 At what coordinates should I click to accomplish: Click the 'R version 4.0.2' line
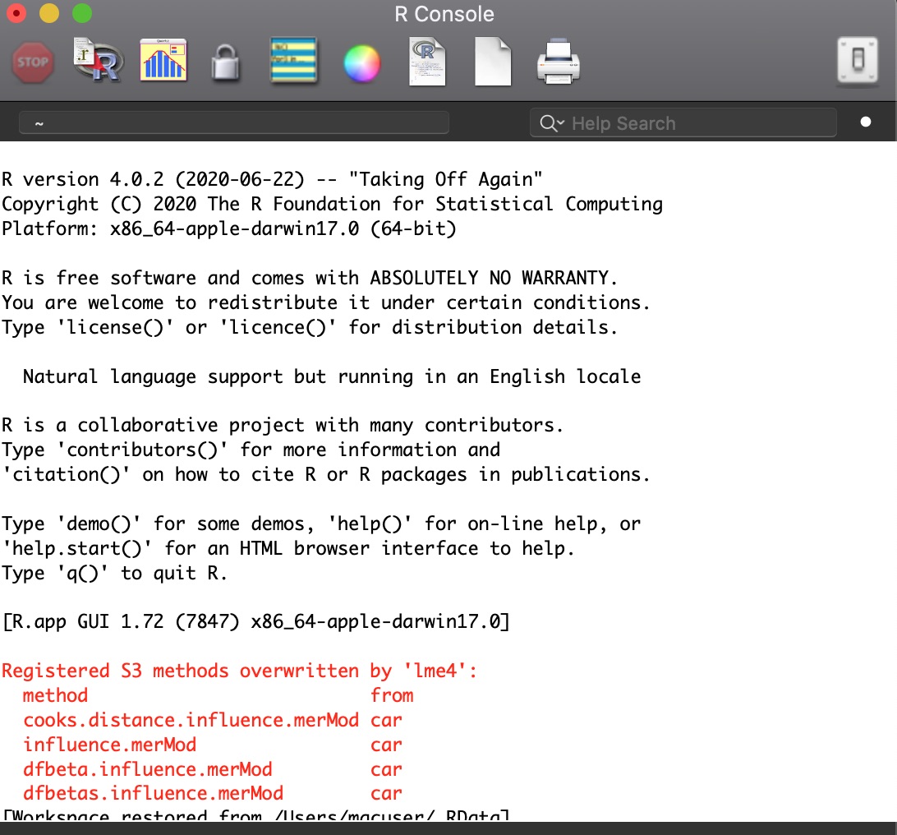(272, 179)
